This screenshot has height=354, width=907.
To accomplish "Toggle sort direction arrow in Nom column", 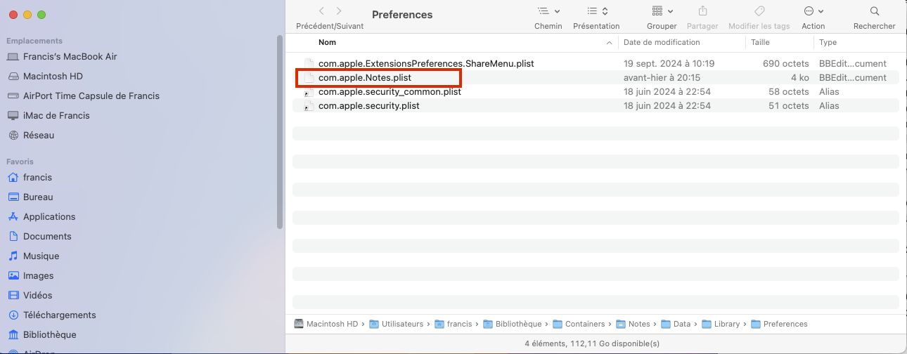I will 610,43.
